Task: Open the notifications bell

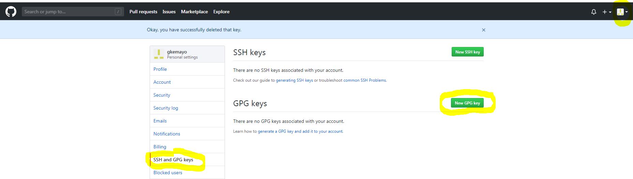Action: click(x=593, y=12)
